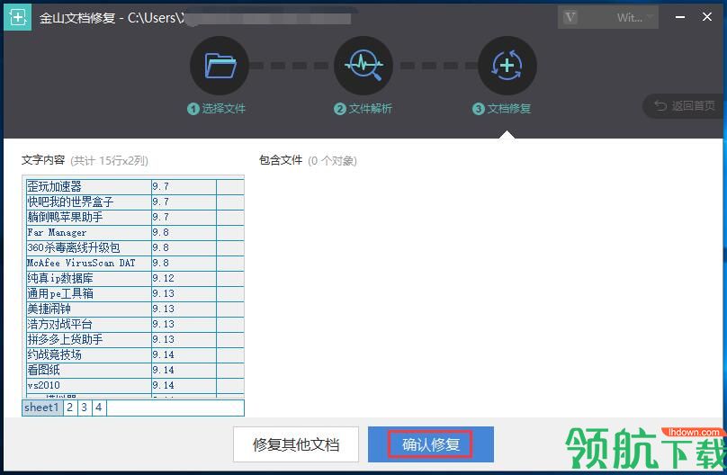
Task: Select the McAfee VirusScan DAT cell
Action: [x=88, y=264]
